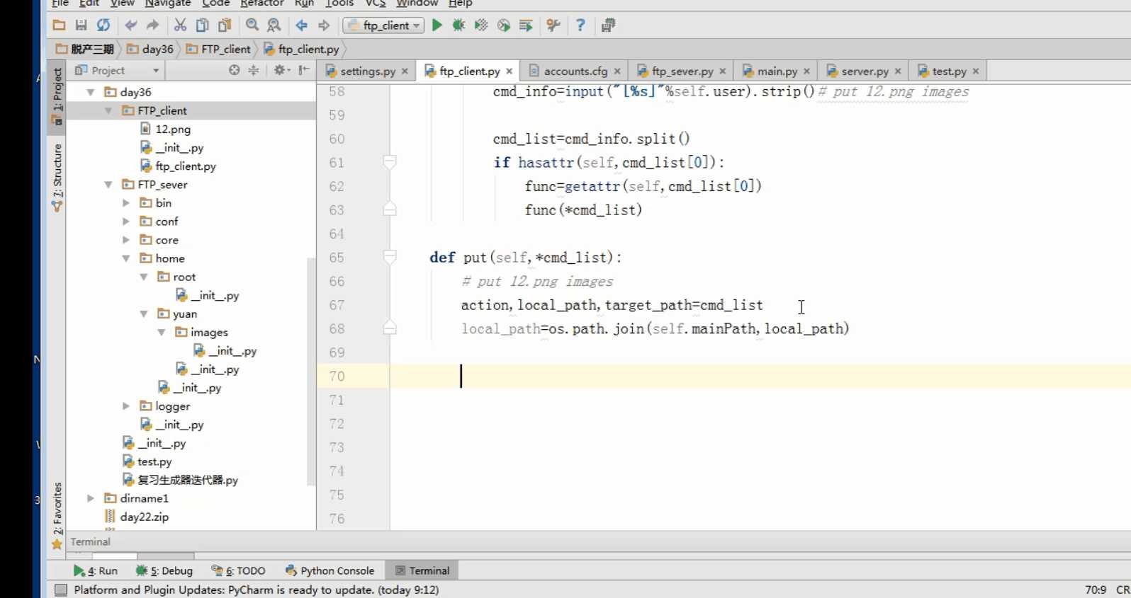Expand the bin folder
Image resolution: width=1131 pixels, height=598 pixels.
pos(126,203)
